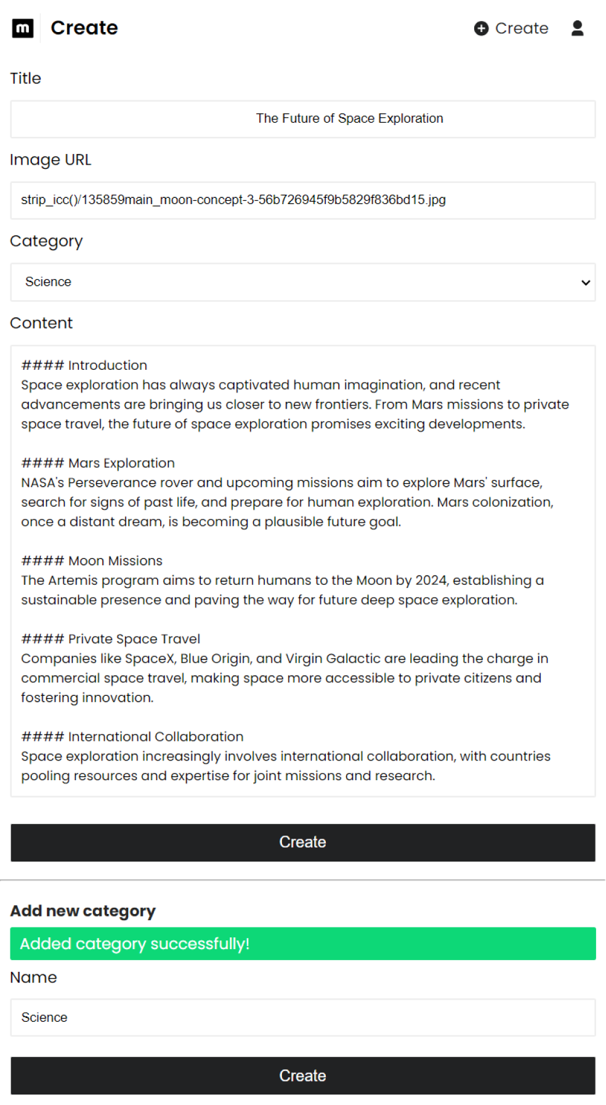This screenshot has width=606, height=1105.
Task: Click the Category dropdown chevron arrow
Action: coord(585,282)
